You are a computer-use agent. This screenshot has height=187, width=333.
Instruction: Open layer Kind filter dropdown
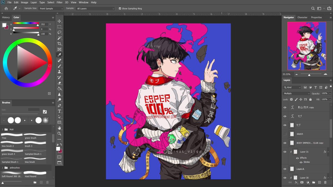pos(292,87)
